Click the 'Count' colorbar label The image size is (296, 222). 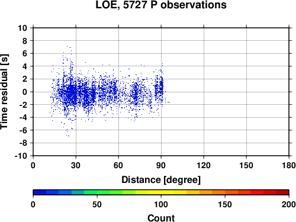coord(161,218)
